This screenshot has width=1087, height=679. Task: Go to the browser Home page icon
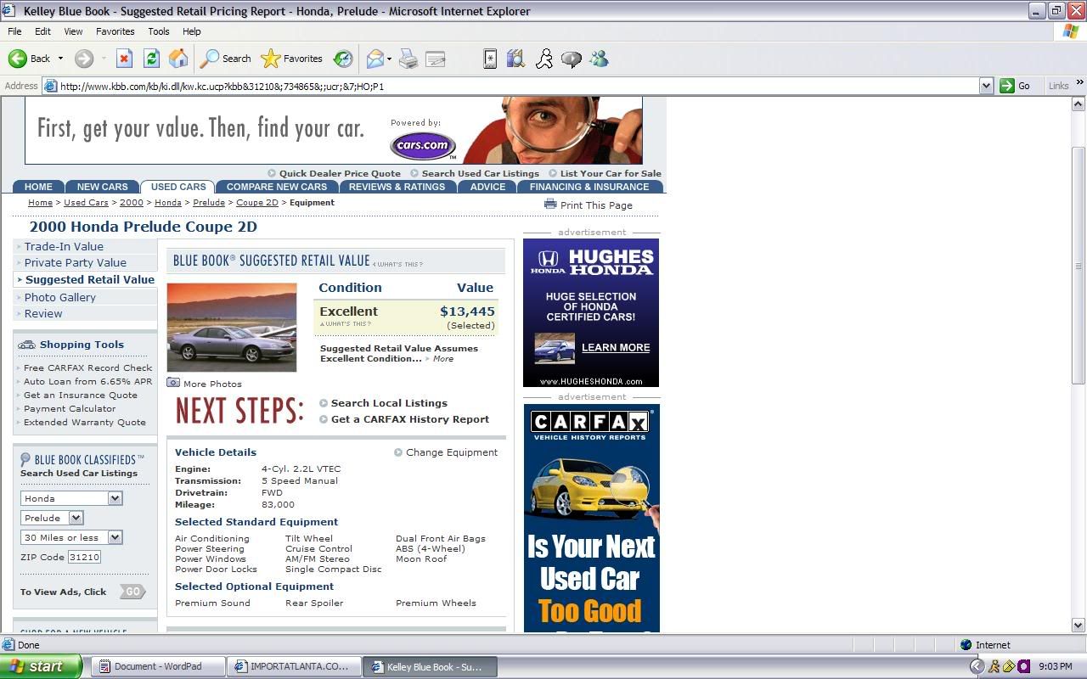[178, 59]
